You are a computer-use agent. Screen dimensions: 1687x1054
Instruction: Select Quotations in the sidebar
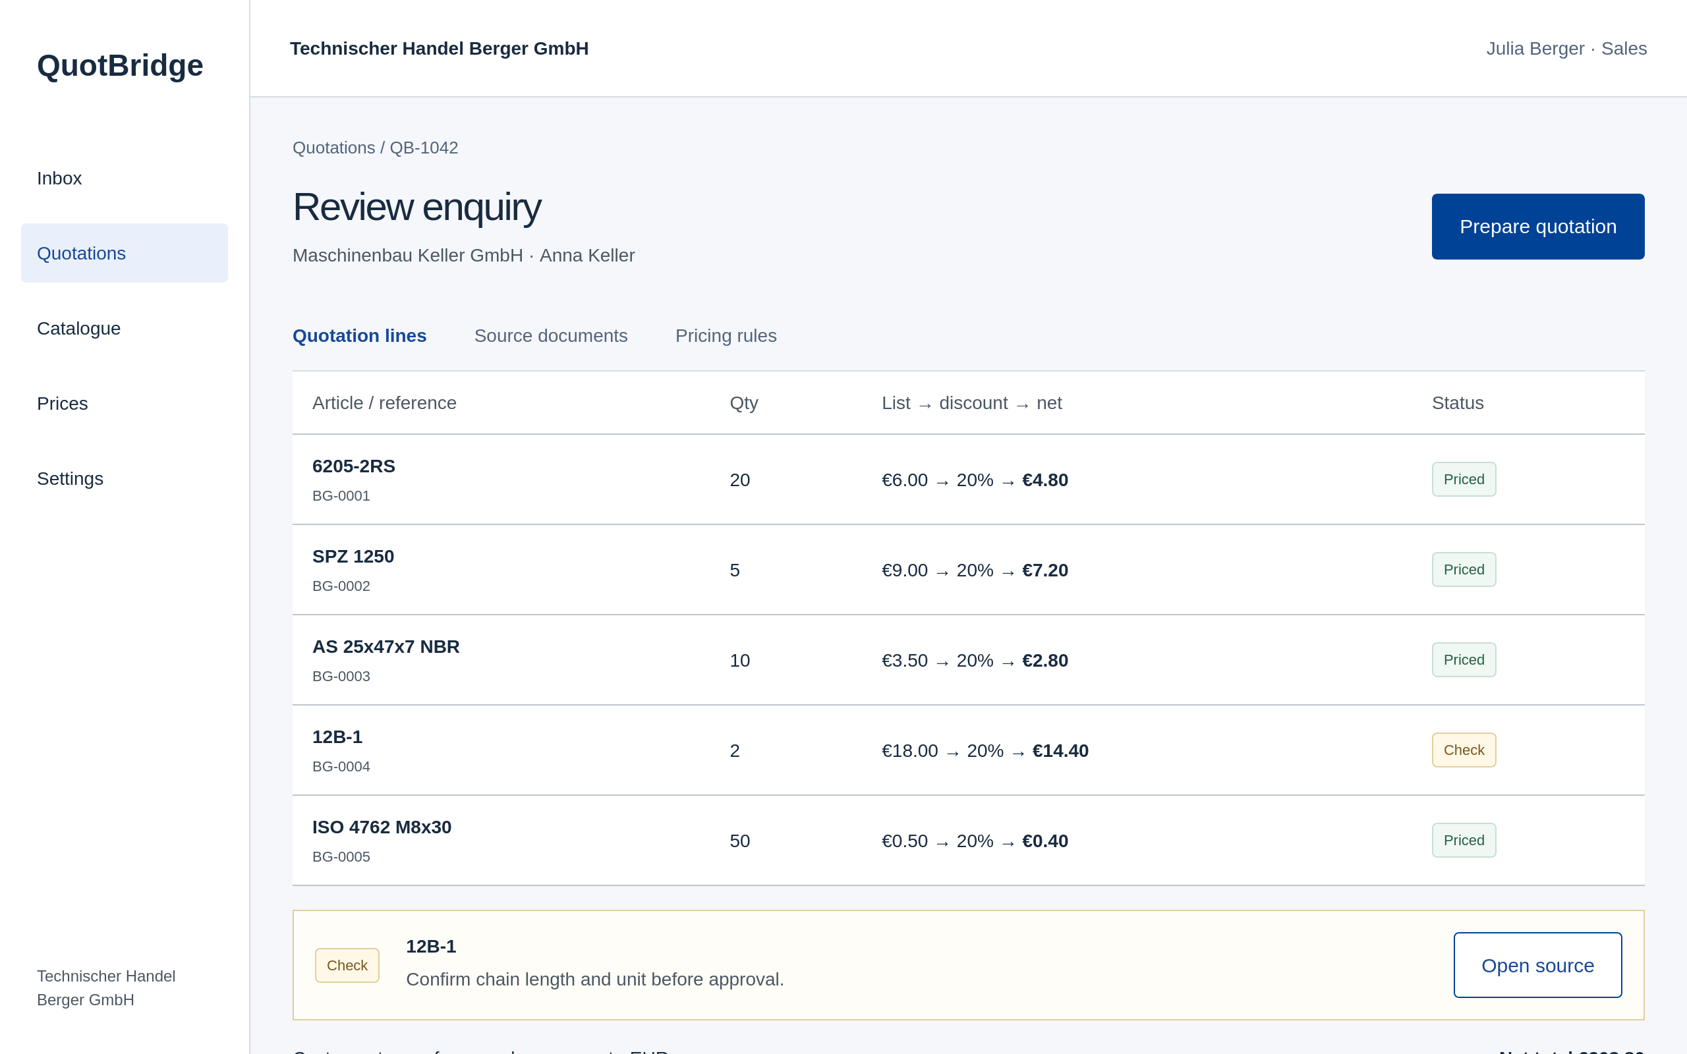pos(124,253)
